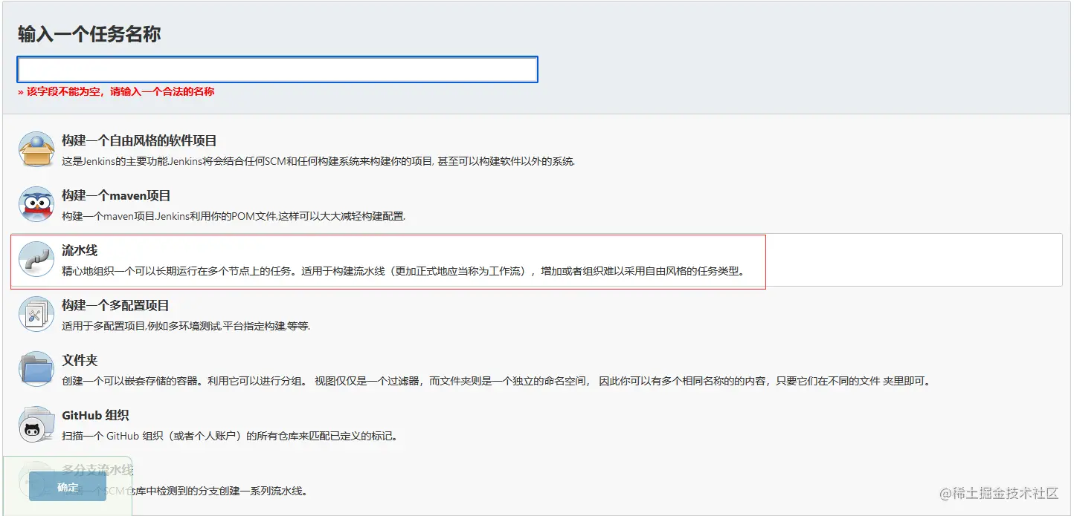Select 构建一个多配置项目 title
1074x516 pixels.
point(115,305)
